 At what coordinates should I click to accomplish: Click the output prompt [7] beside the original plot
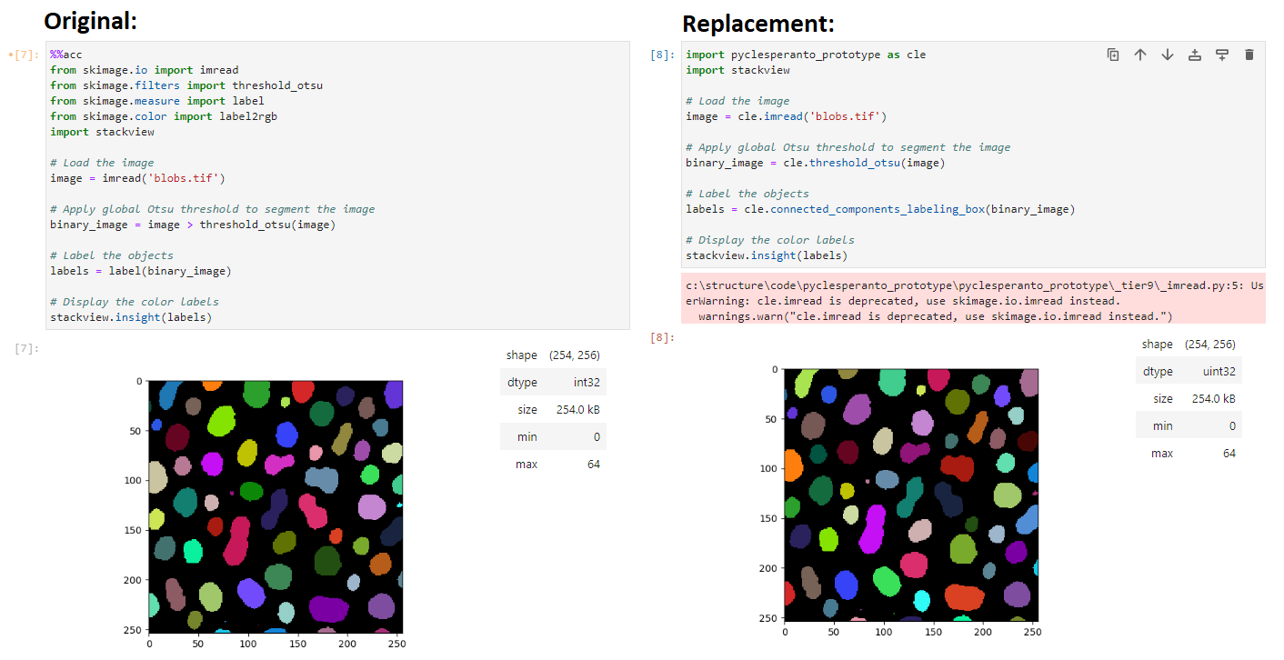pos(27,349)
